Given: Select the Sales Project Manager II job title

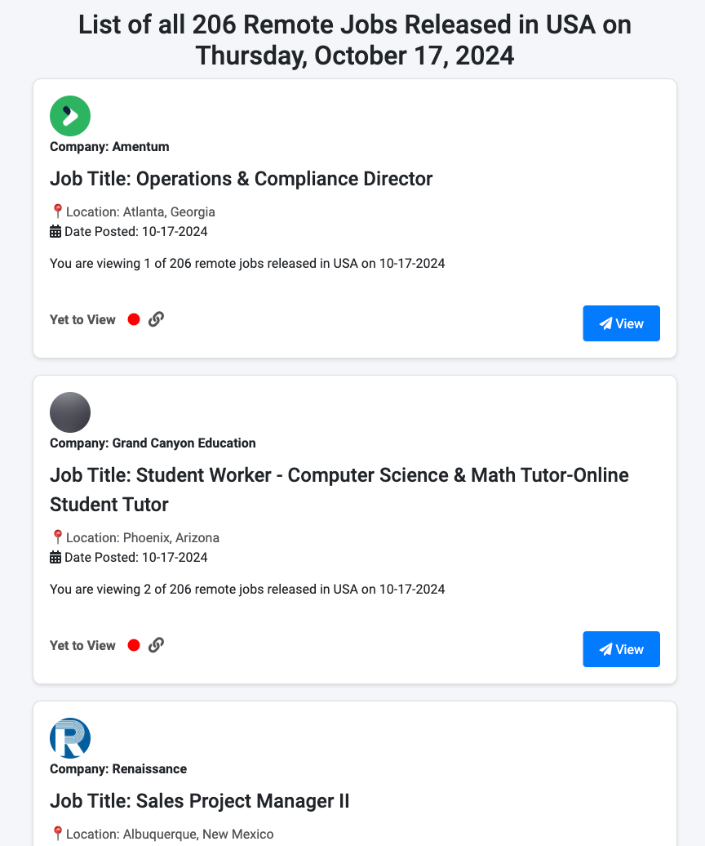Looking at the screenshot, I should (199, 801).
